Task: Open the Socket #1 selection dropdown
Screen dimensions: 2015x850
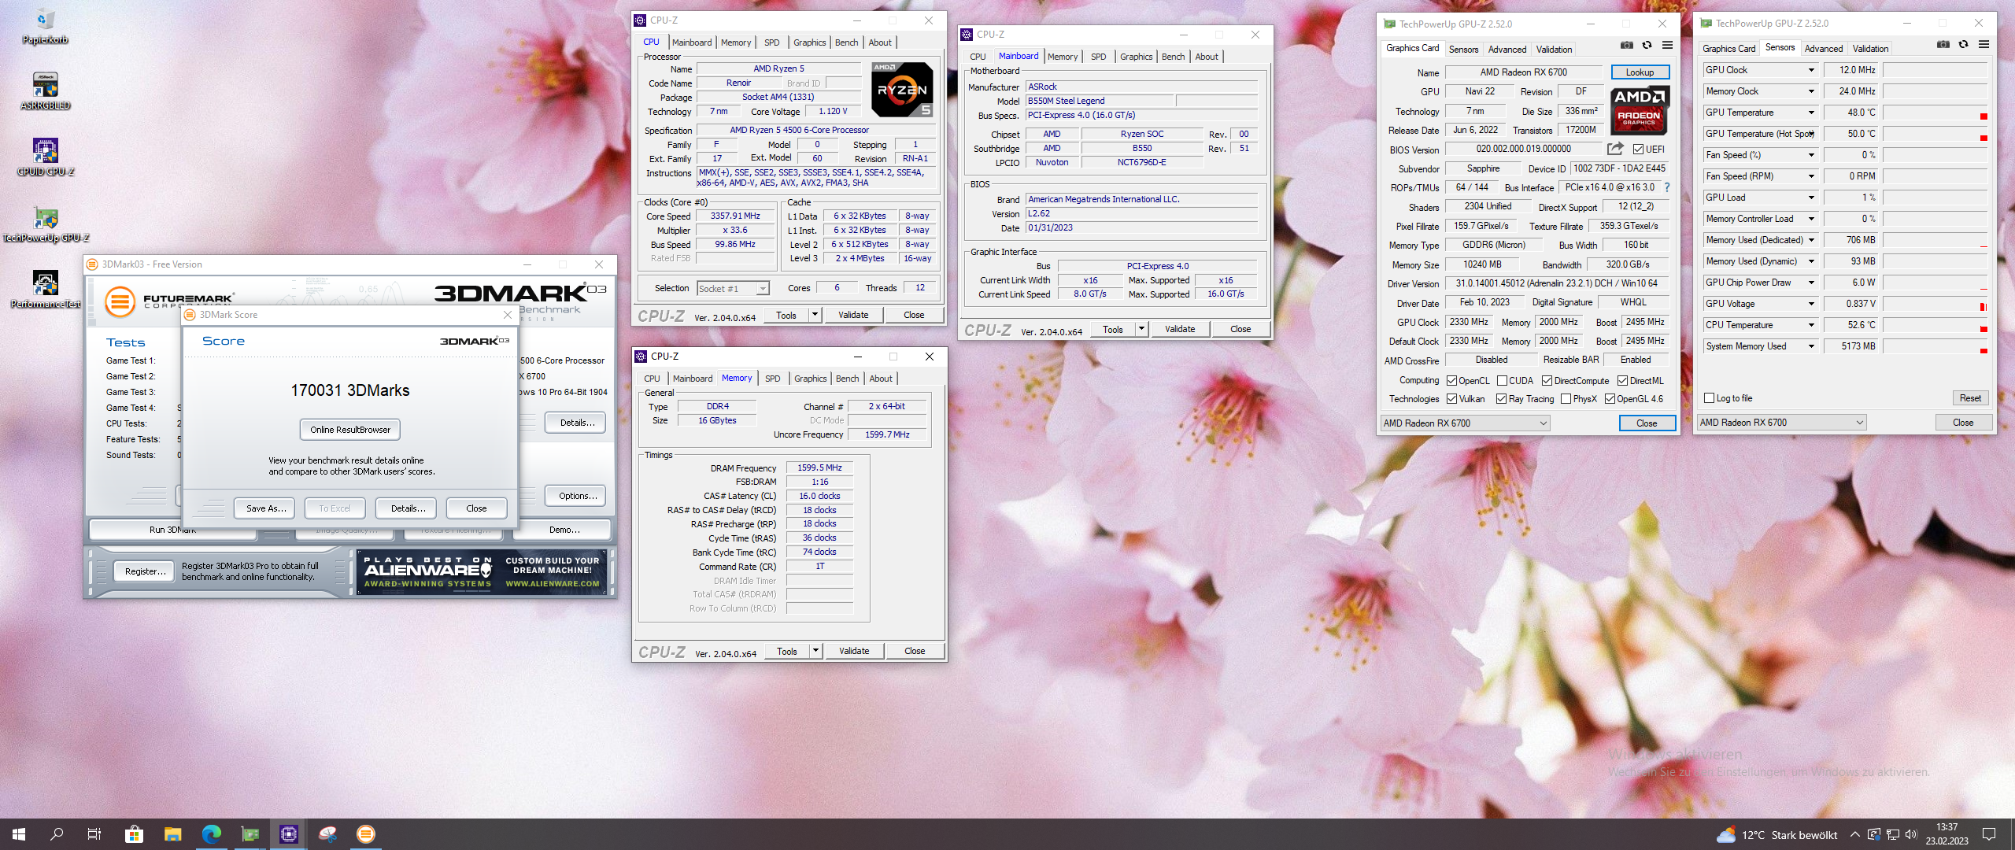Action: (x=733, y=289)
